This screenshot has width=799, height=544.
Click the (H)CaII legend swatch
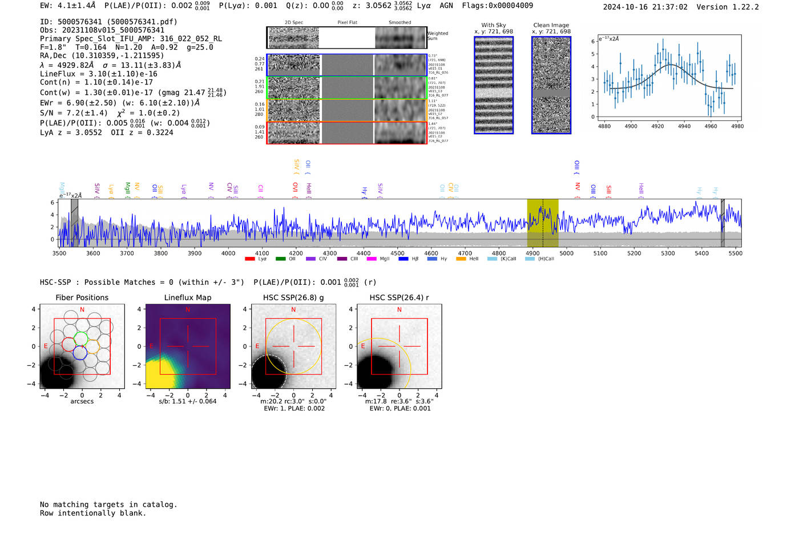point(530,259)
